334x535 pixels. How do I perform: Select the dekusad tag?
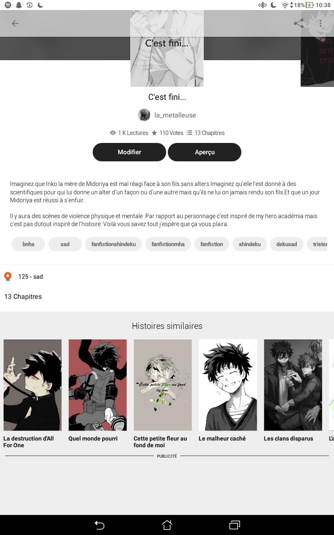pos(287,244)
